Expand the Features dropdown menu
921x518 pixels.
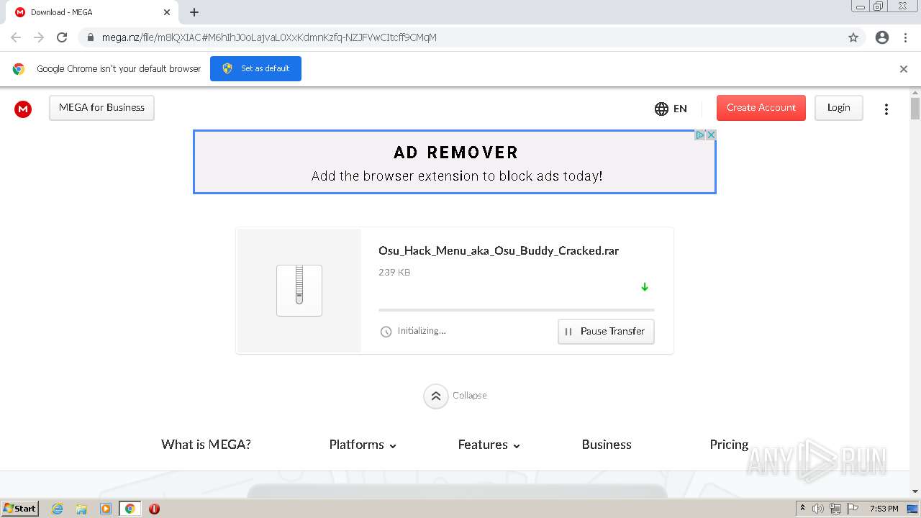click(489, 445)
